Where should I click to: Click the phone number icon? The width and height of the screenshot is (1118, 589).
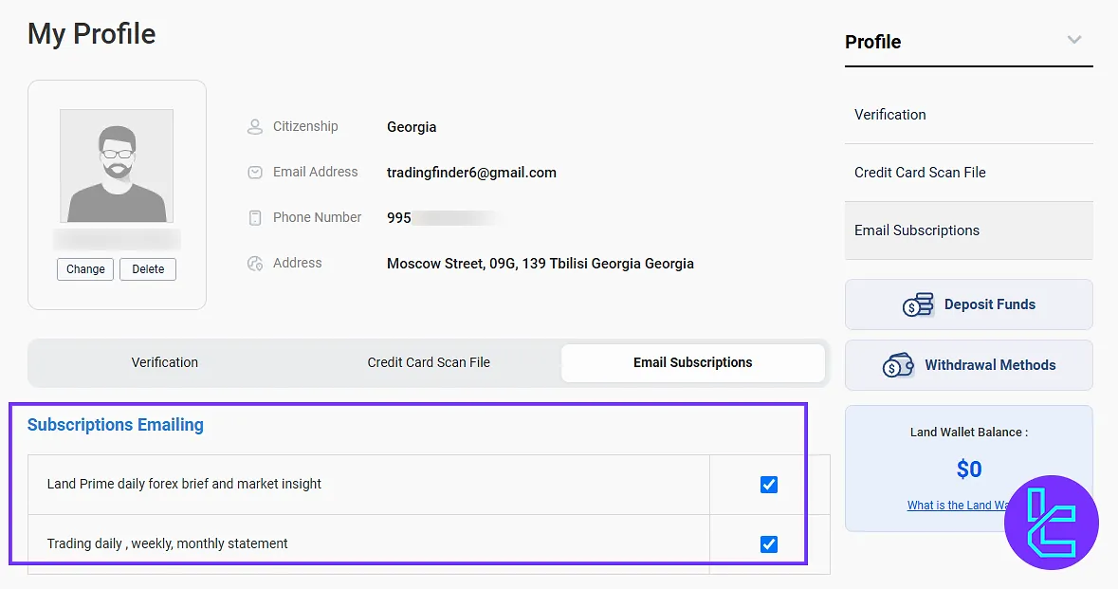coord(254,218)
